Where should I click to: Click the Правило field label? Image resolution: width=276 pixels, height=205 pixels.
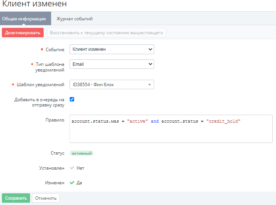[x=55, y=120]
